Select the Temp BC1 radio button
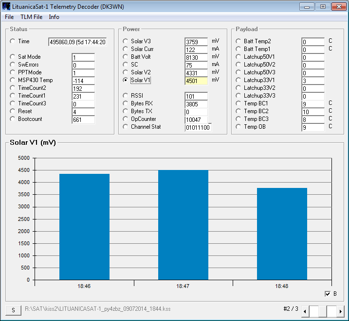This screenshot has width=349, height=321. click(x=238, y=103)
